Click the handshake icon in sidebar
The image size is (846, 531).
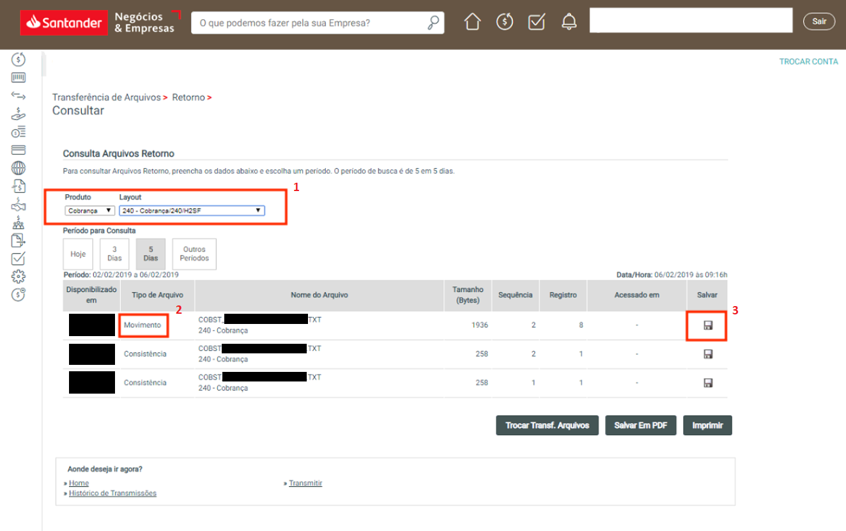point(19,204)
